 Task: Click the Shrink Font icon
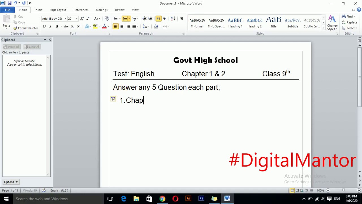88,19
